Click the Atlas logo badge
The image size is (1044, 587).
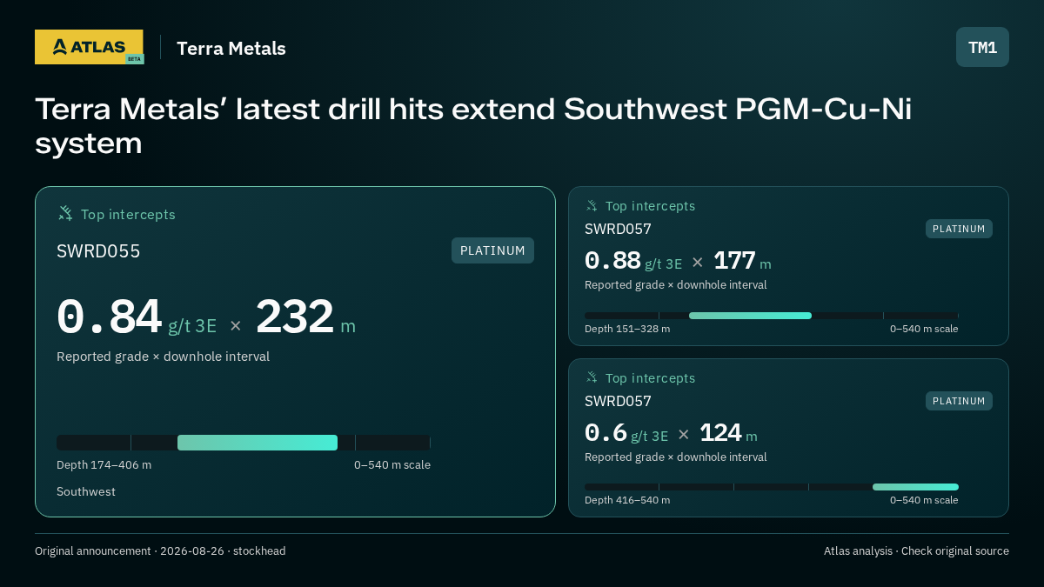pyautogui.click(x=89, y=47)
